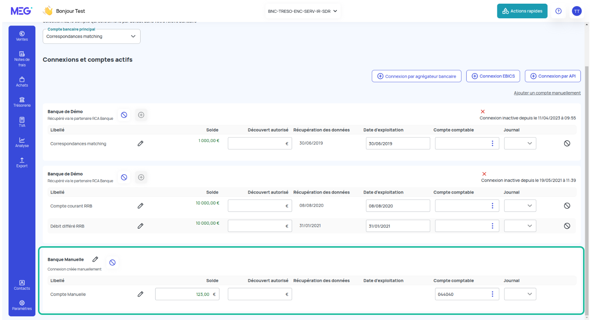This screenshot has height=320, width=590.
Task: Open Contacts in the sidebar
Action: coord(22,285)
